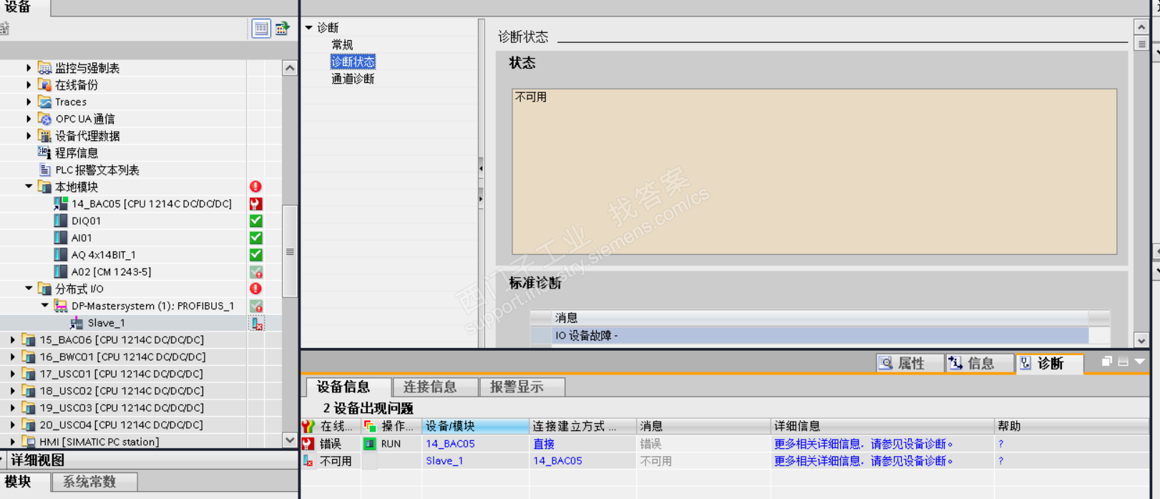This screenshot has height=499, width=1160.
Task: Open detailed info link for Slave_1 row
Action: (863, 461)
